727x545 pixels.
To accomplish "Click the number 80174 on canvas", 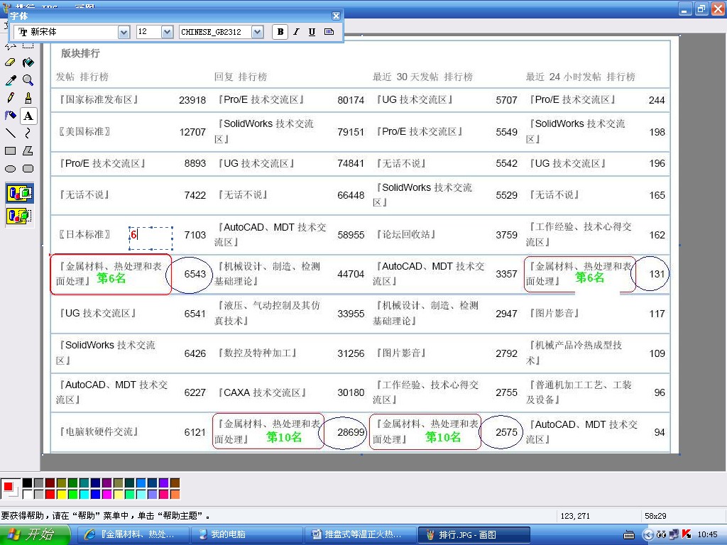I will [351, 100].
